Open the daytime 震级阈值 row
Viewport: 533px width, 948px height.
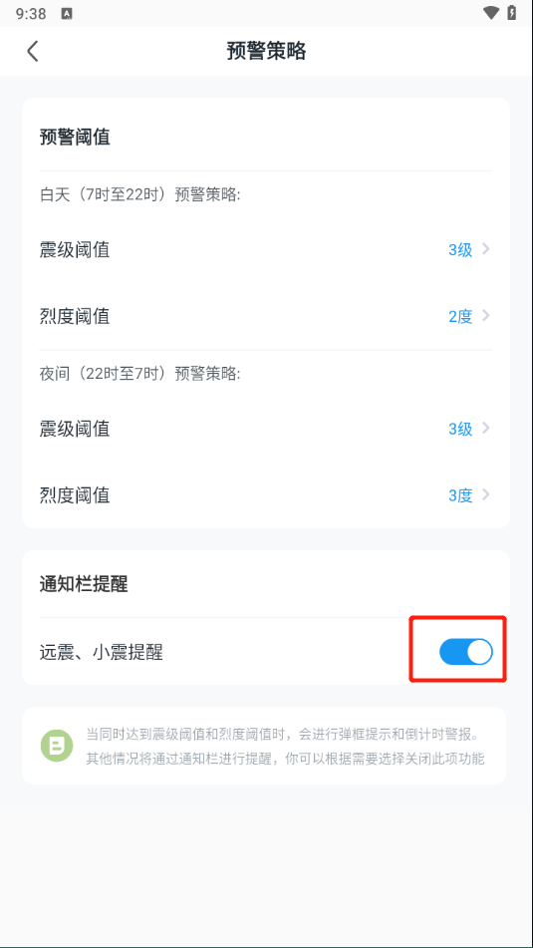tap(266, 249)
